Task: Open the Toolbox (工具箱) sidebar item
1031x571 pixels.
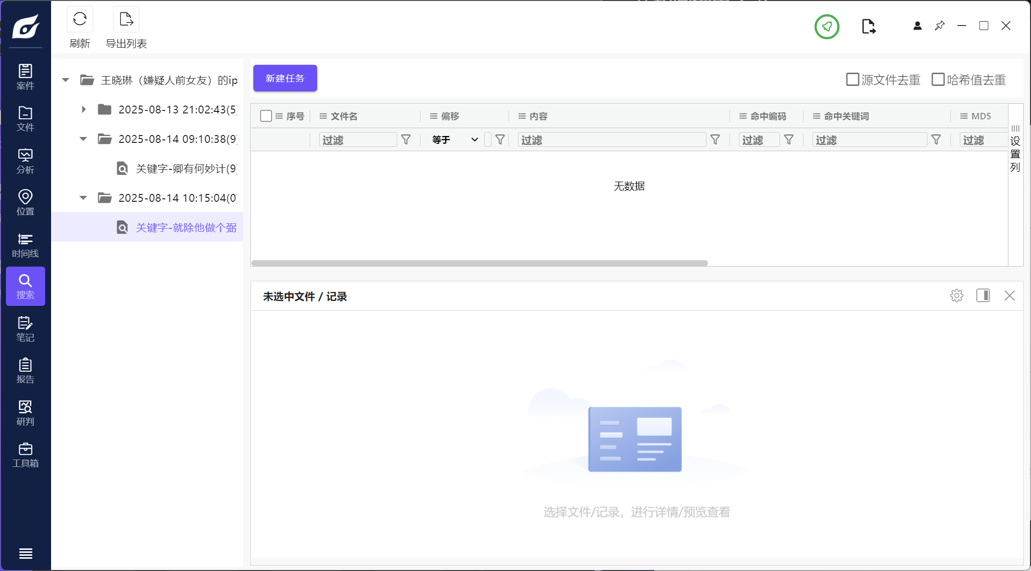Action: 25,455
